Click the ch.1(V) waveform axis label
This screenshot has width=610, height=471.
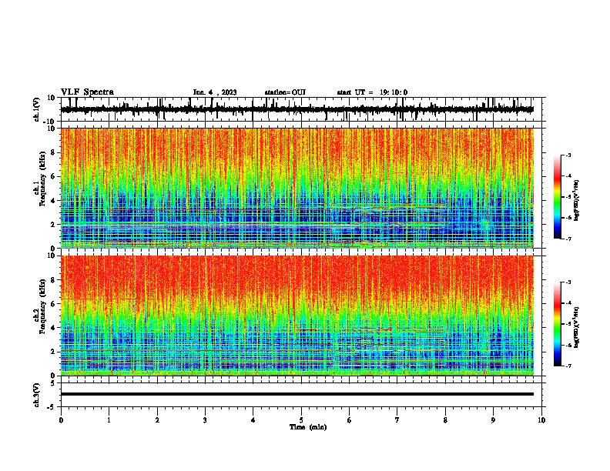click(38, 110)
